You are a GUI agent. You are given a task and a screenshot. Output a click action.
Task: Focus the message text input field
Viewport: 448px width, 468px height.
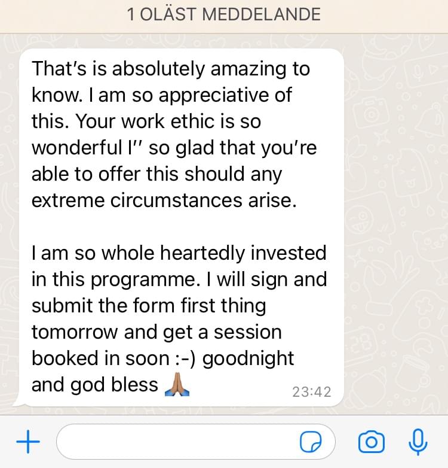click(x=179, y=443)
